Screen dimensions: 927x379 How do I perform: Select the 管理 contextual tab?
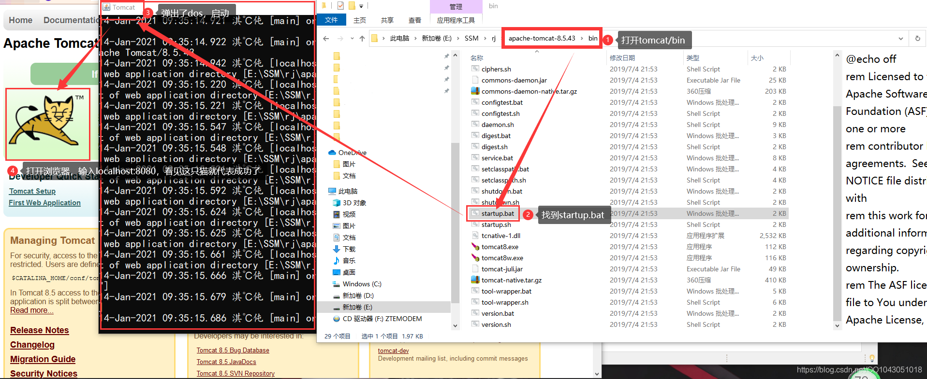(x=456, y=6)
